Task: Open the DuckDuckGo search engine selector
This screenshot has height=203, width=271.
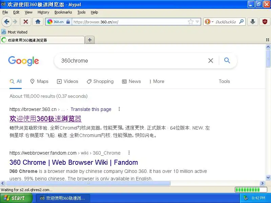Action: [209, 22]
